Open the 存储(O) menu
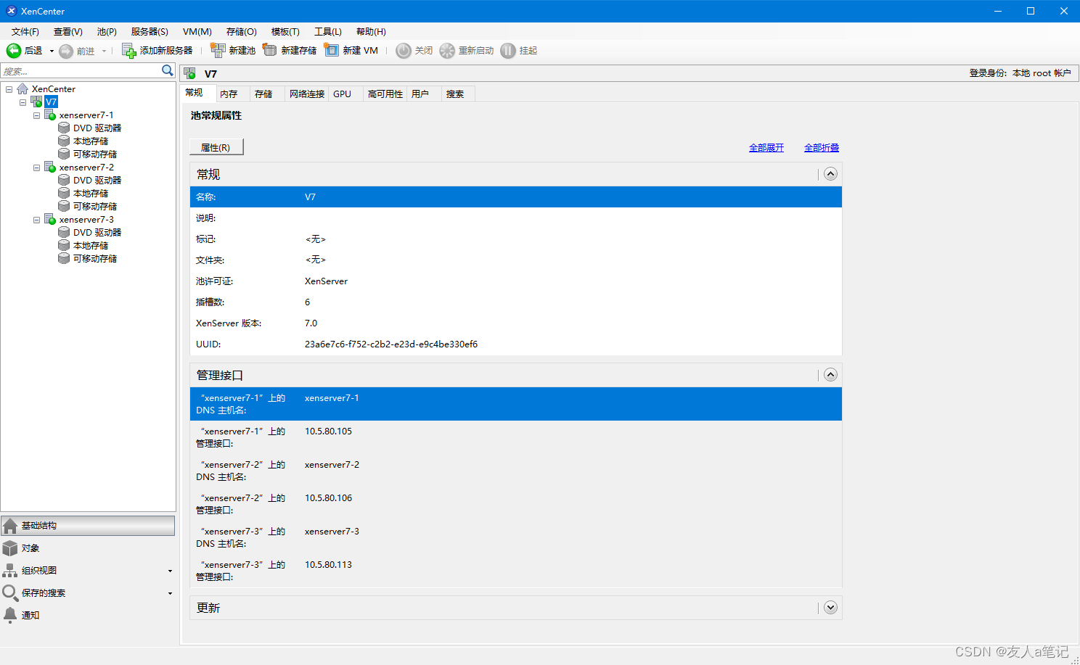The height and width of the screenshot is (665, 1080). coord(242,31)
